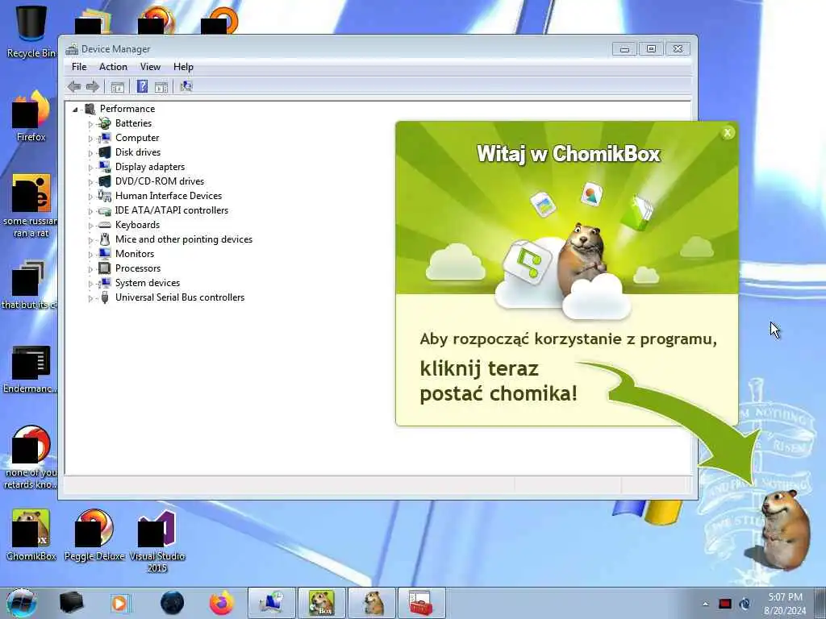
Task: Expand the Keyboards category arrow
Action: point(90,226)
